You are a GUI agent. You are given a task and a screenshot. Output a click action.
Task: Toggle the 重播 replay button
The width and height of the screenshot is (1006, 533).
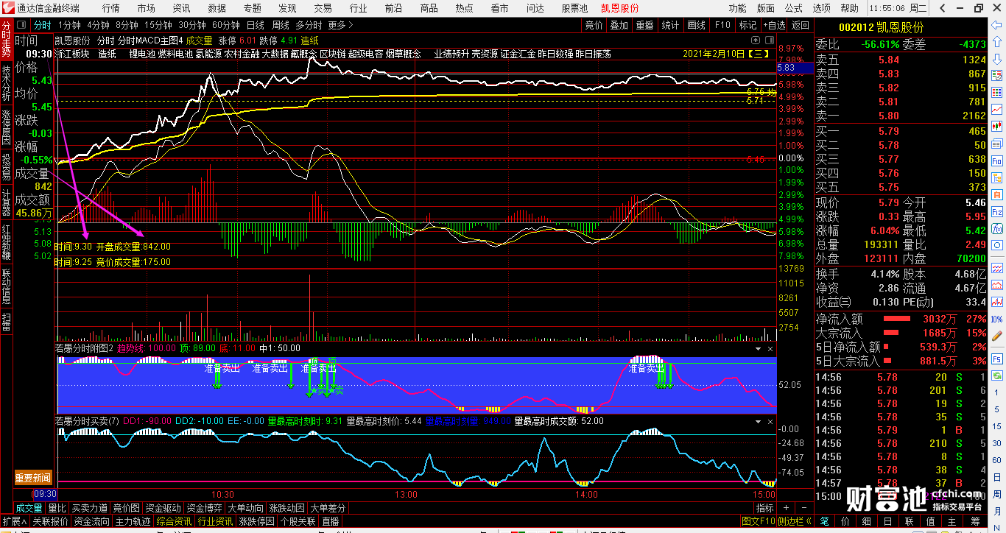click(644, 25)
